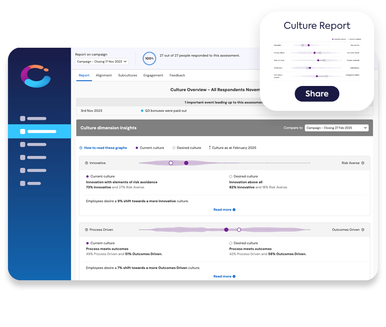Switch to the Report tab

click(84, 76)
